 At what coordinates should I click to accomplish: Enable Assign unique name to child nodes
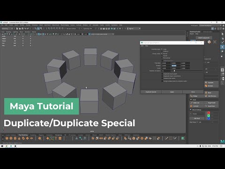tap(162, 81)
